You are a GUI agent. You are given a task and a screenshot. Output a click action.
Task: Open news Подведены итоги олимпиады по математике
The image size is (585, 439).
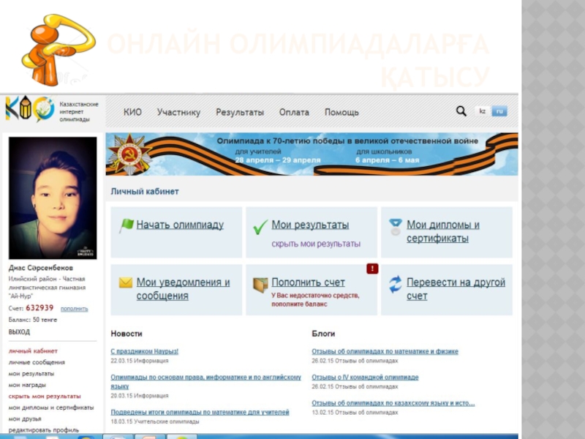click(200, 412)
